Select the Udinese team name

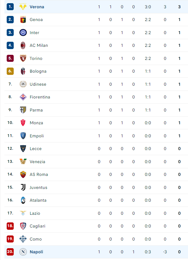38,84
